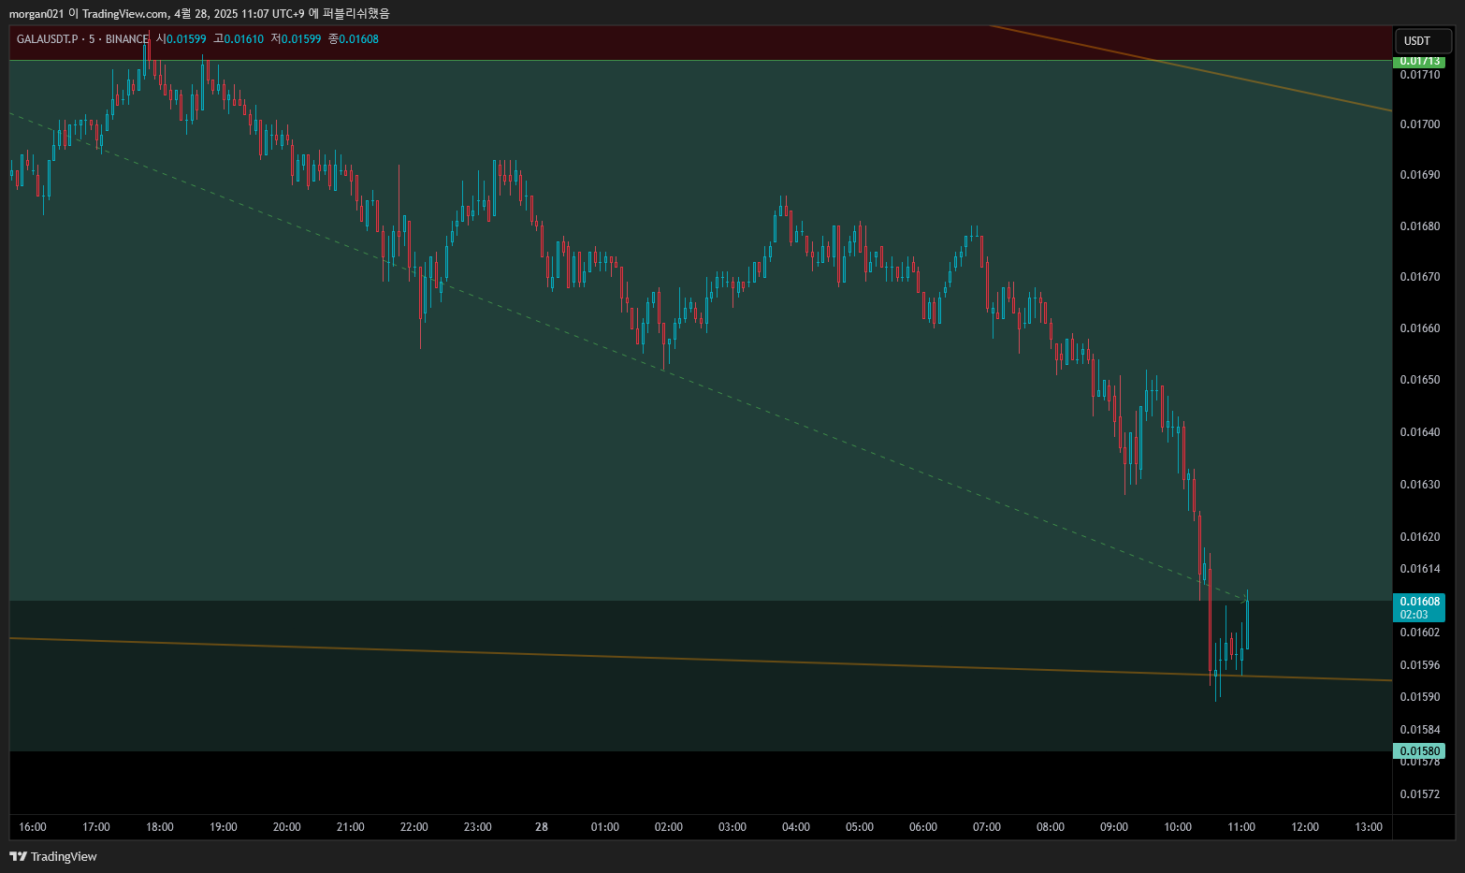Click the 01:00 time axis label
1465x873 pixels.
pyautogui.click(x=605, y=827)
